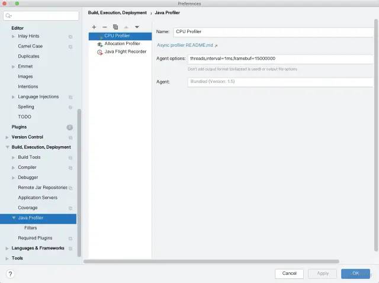Click the right panel vertical scrollbar

(376, 135)
